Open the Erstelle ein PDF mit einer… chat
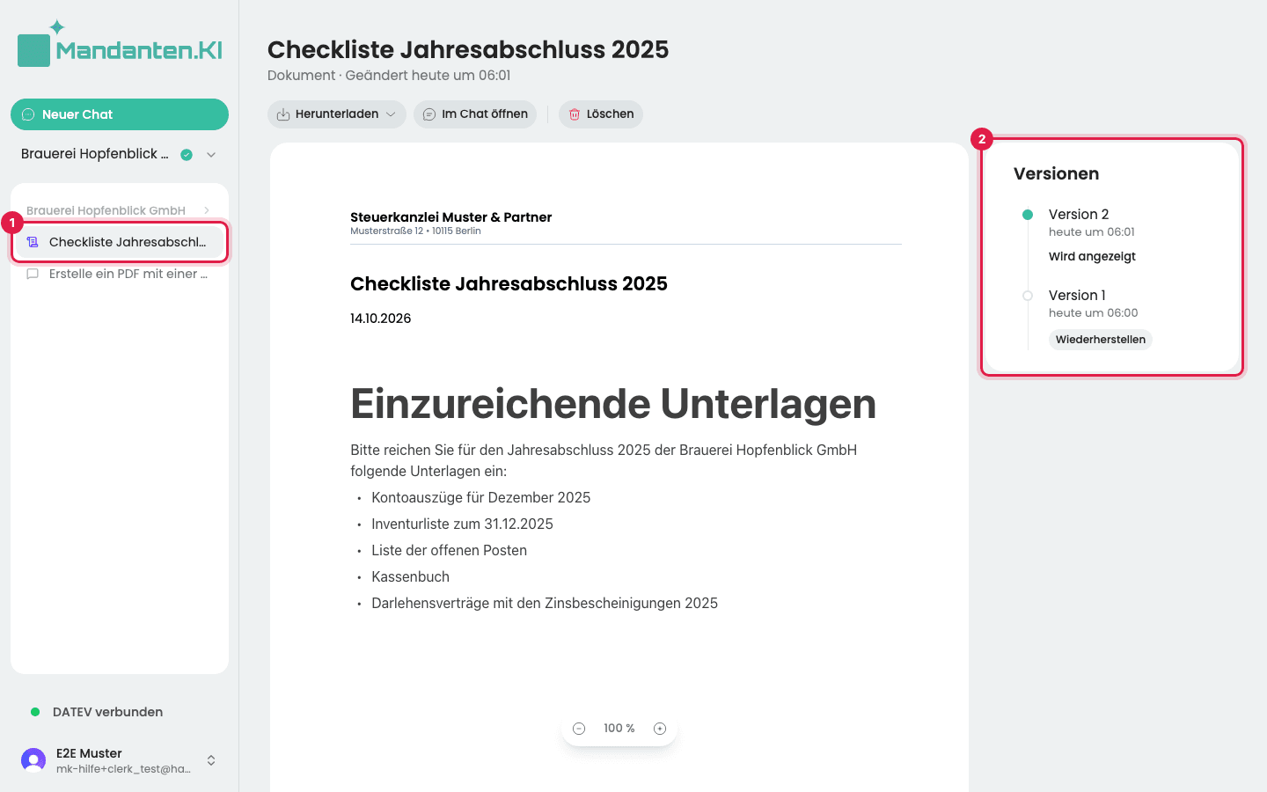This screenshot has height=792, width=1267. [120, 274]
